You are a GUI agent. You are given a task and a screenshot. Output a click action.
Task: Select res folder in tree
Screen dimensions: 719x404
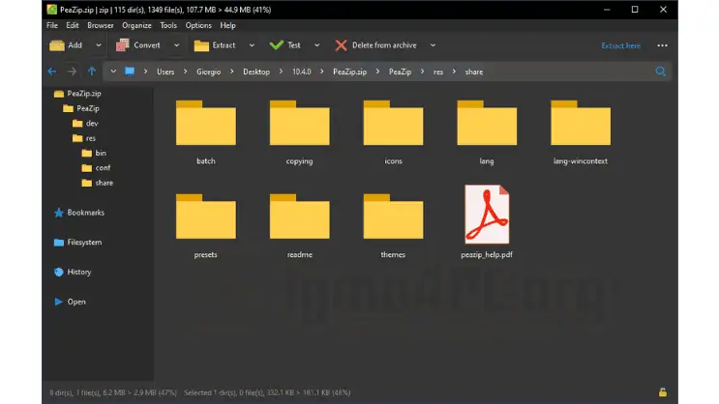[85, 138]
